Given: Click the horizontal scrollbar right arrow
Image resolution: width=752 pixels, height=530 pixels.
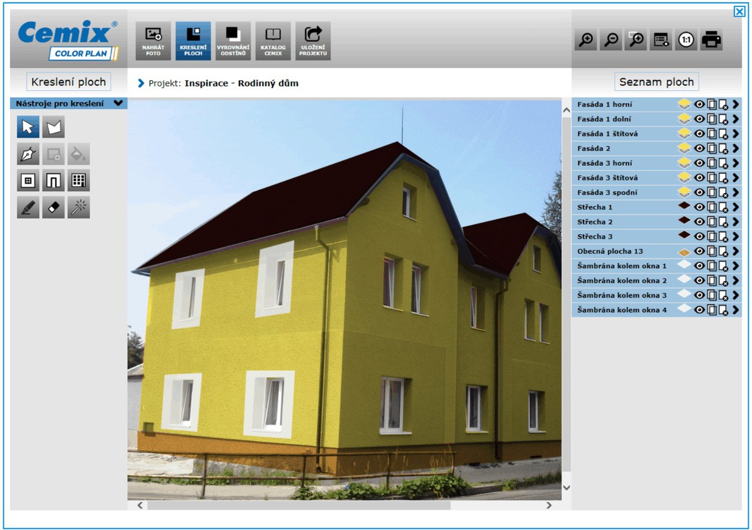Looking at the screenshot, I should [549, 505].
